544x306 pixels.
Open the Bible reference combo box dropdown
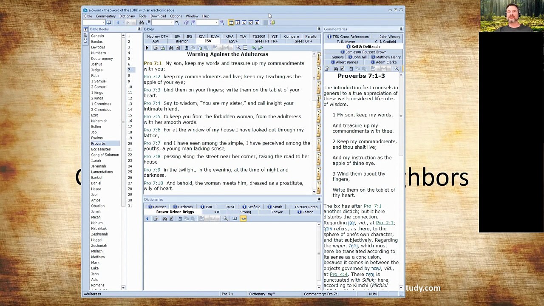tap(103, 22)
